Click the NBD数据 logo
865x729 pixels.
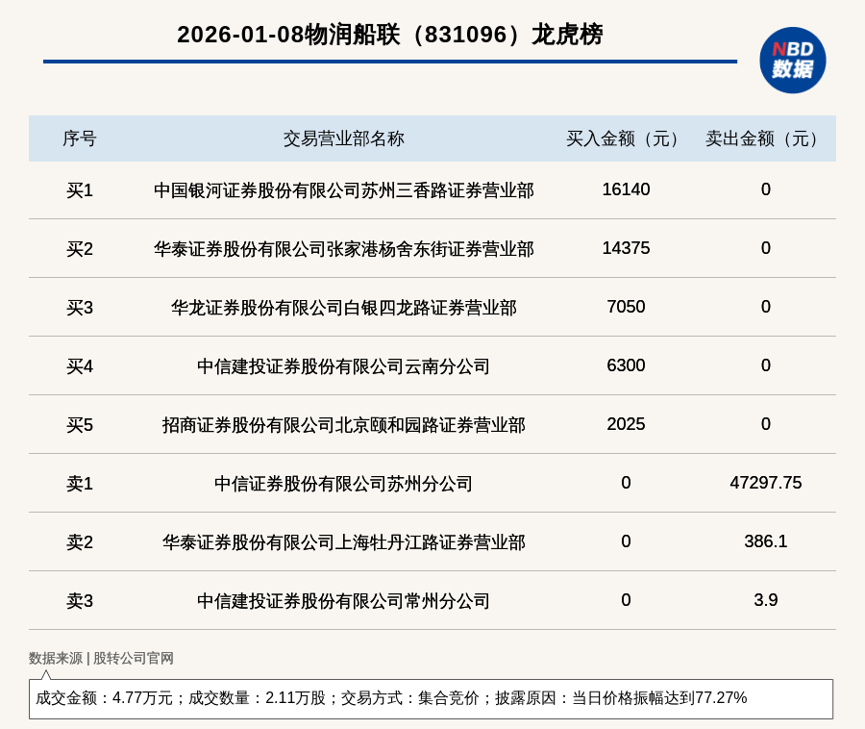[x=792, y=60]
